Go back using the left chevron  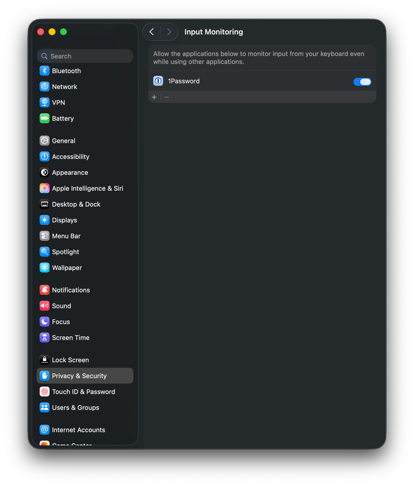pyautogui.click(x=152, y=32)
